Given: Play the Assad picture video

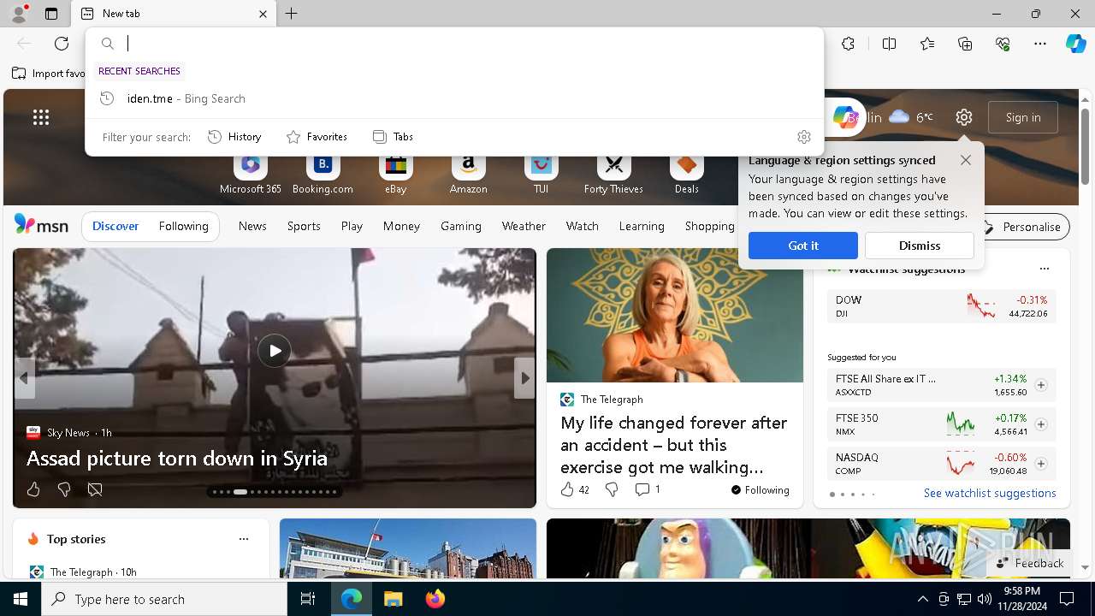Looking at the screenshot, I should (x=275, y=351).
